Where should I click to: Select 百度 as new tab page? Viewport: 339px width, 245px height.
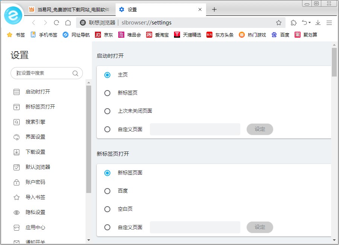[x=107, y=191]
